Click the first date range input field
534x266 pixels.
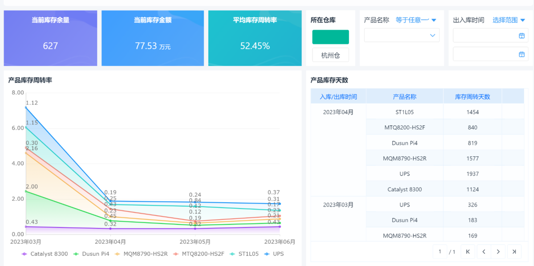point(491,36)
